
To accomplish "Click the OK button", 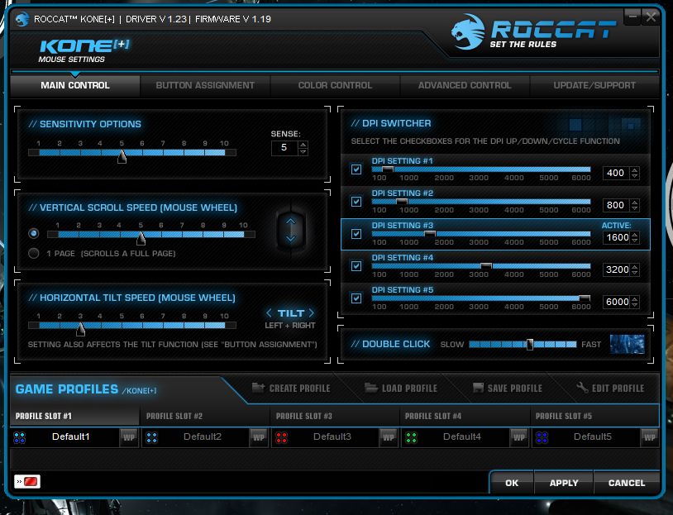I will tap(512, 483).
